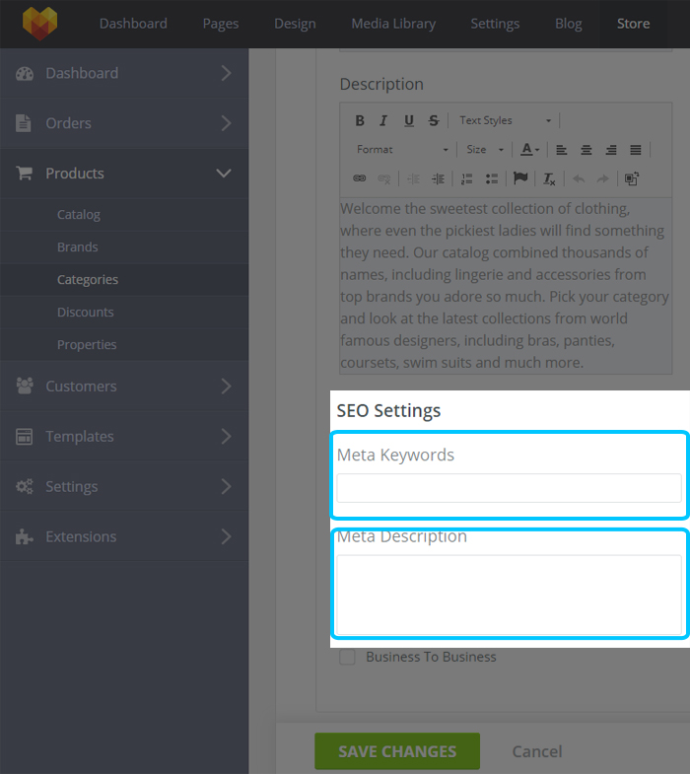Clear formatting with the Tx icon
690x774 pixels.
[x=549, y=178]
